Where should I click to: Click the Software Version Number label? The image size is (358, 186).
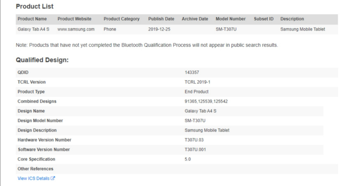(x=44, y=150)
